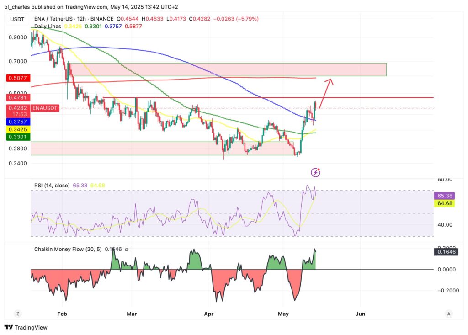
Task: Click the red 0.4781 resistance price label
Action: [x=17, y=97]
